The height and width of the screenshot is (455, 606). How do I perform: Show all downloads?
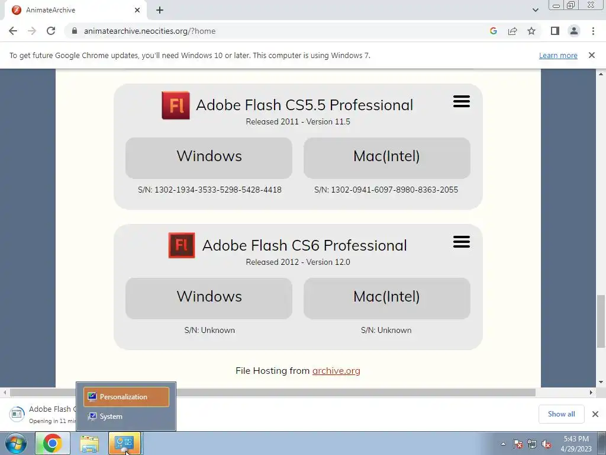[x=561, y=414]
